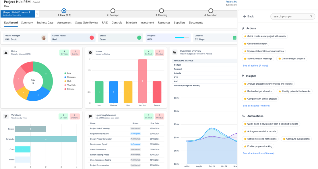Open the Business Case tab
The height and width of the screenshot is (169, 318).
tap(45, 23)
